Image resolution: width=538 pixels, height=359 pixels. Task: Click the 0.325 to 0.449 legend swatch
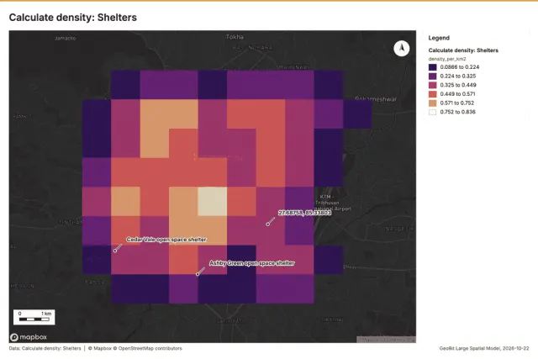coord(432,85)
